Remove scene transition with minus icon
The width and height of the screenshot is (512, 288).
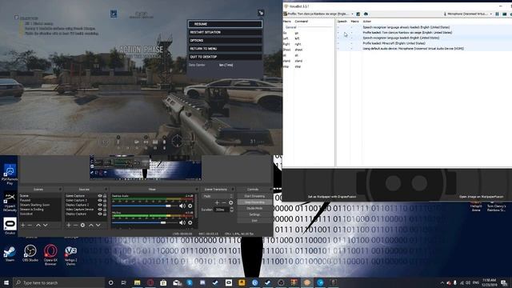pos(224,202)
